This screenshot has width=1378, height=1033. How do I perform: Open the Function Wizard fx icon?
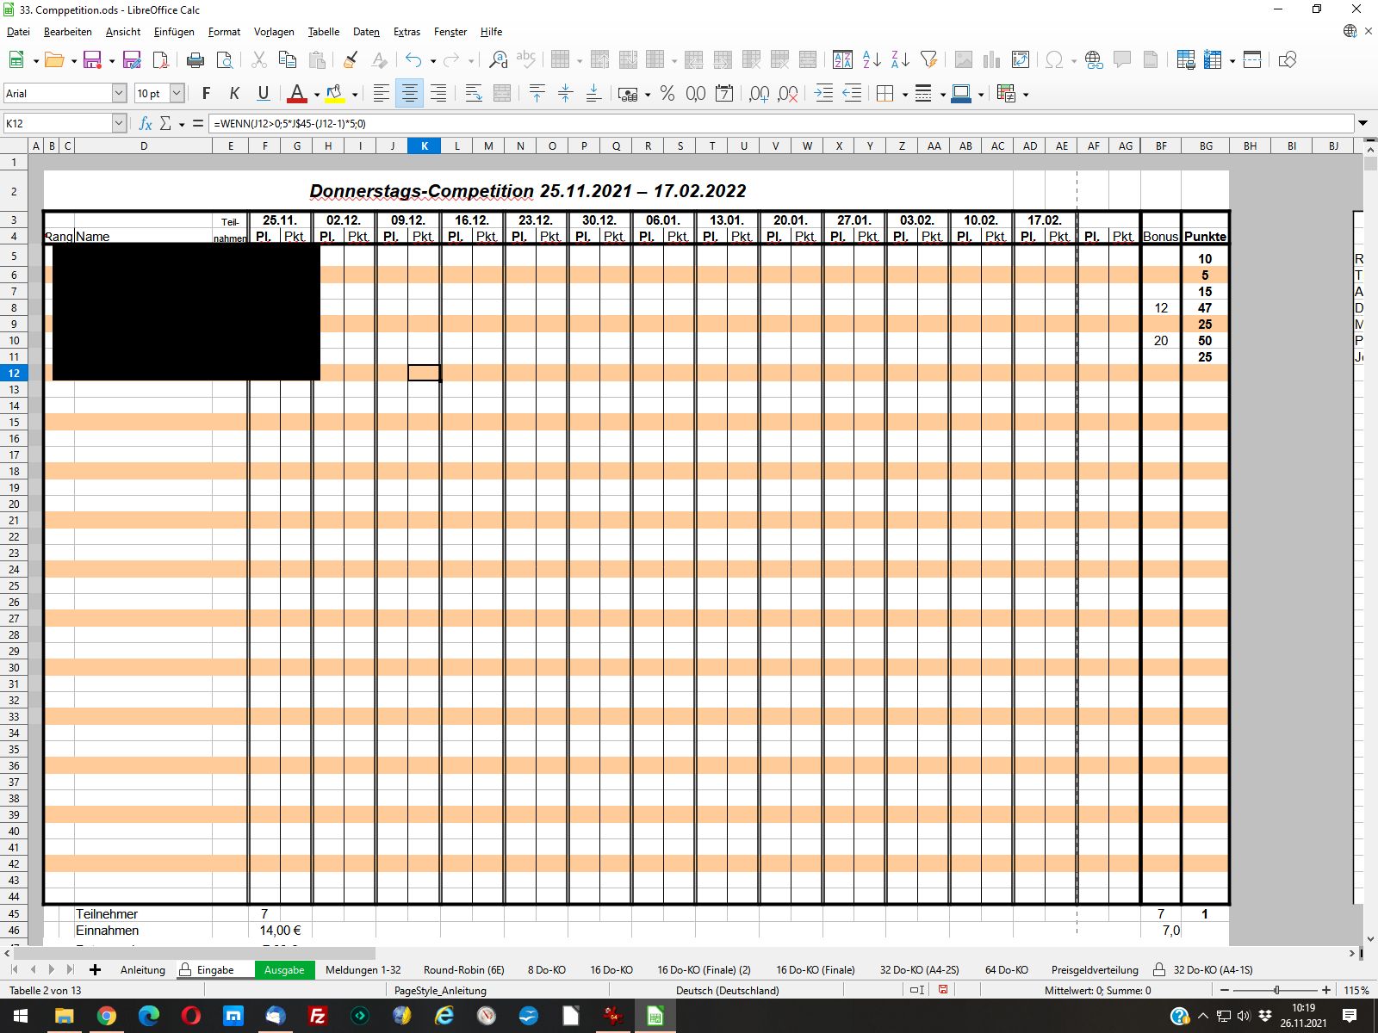(146, 123)
